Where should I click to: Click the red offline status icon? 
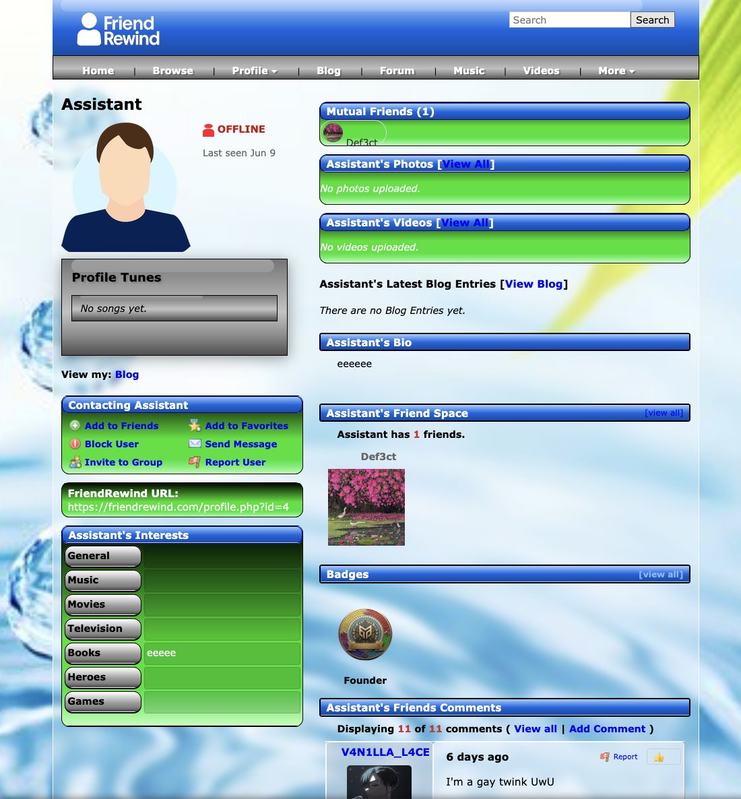click(208, 131)
